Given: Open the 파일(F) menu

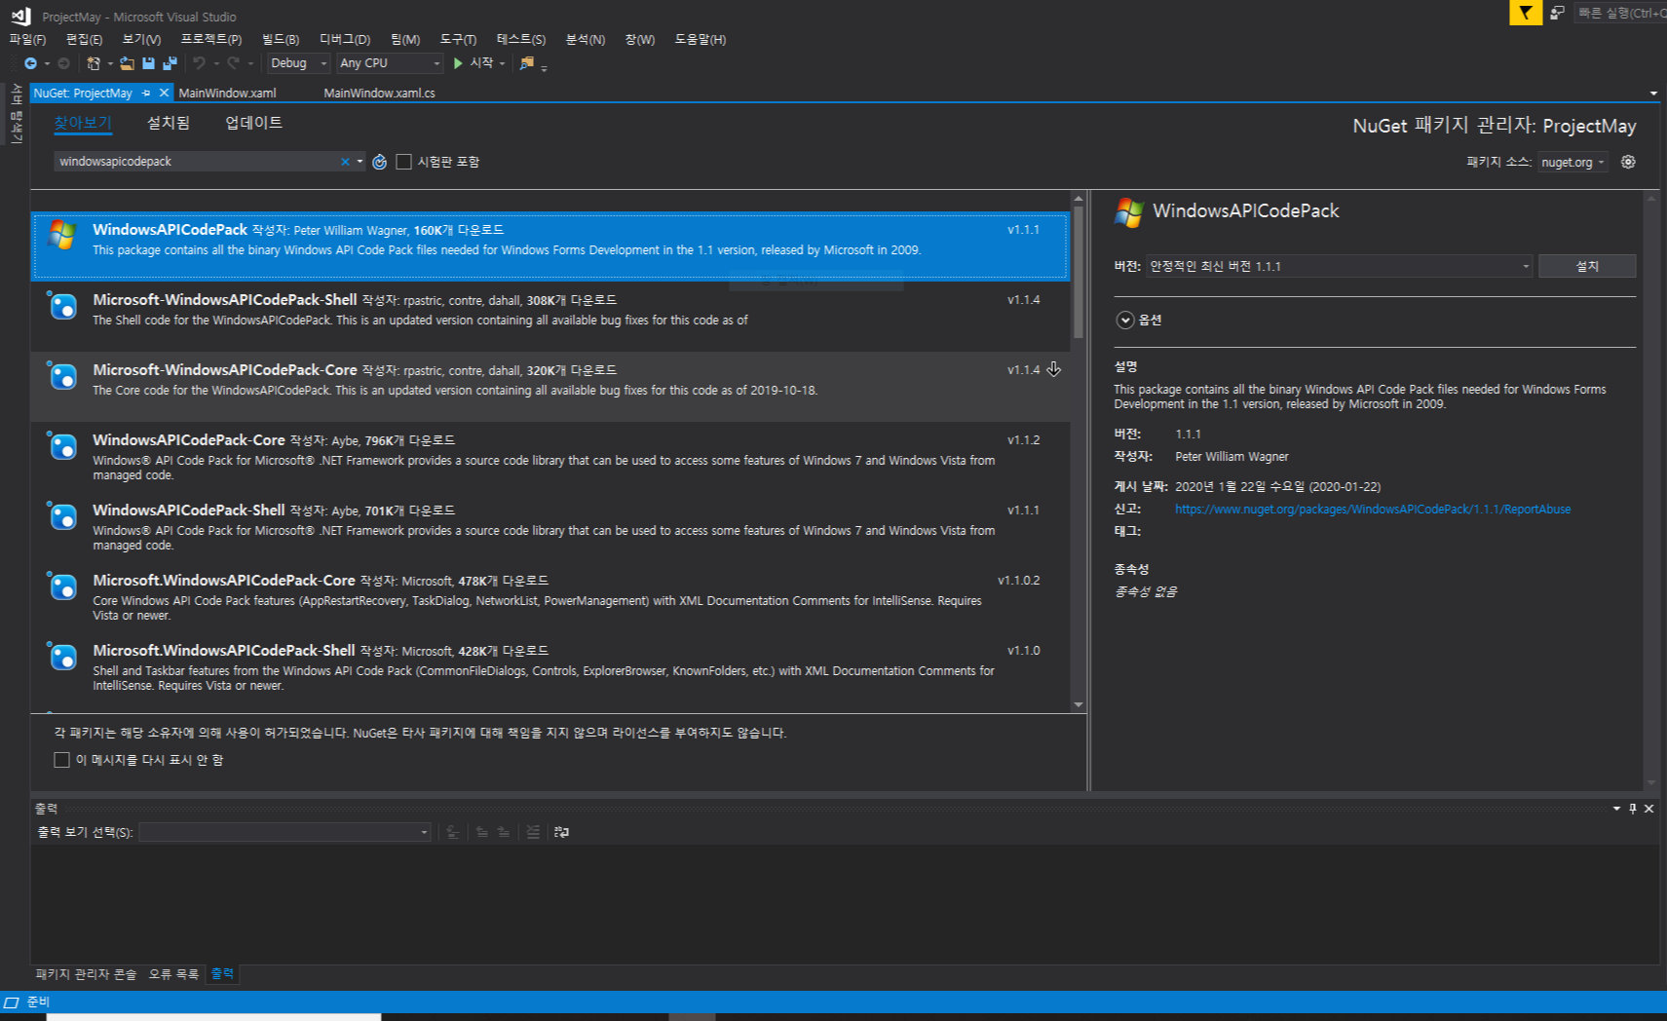Looking at the screenshot, I should 27,39.
